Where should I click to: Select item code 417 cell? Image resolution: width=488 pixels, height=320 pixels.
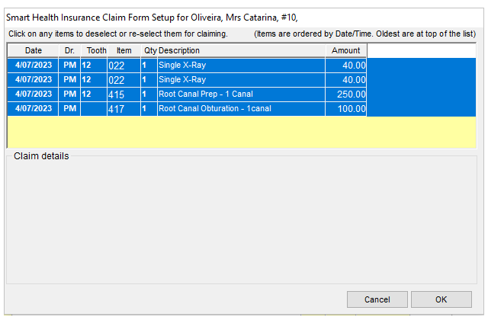pos(124,109)
